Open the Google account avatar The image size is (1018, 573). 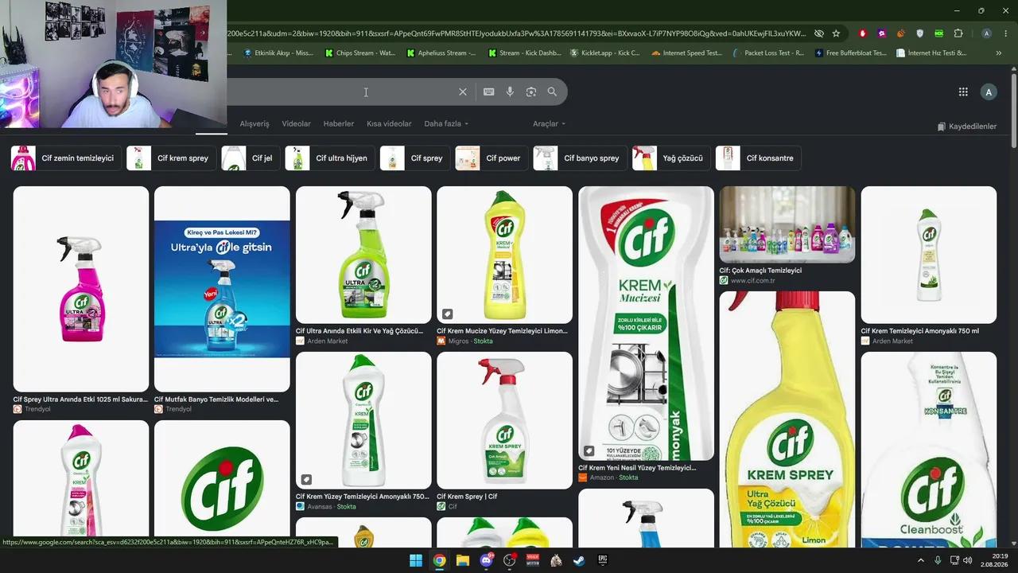click(989, 92)
